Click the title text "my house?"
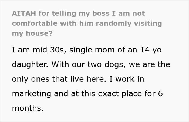Screen dimensions: 189x122 click(x=32, y=33)
